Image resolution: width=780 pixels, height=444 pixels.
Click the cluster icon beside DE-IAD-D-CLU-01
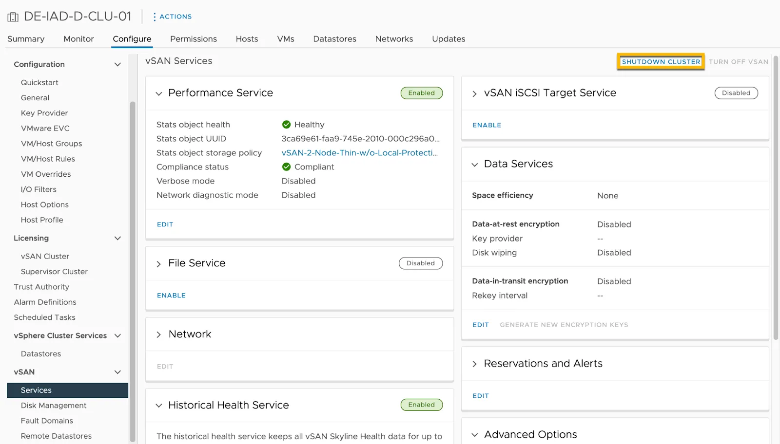point(13,17)
